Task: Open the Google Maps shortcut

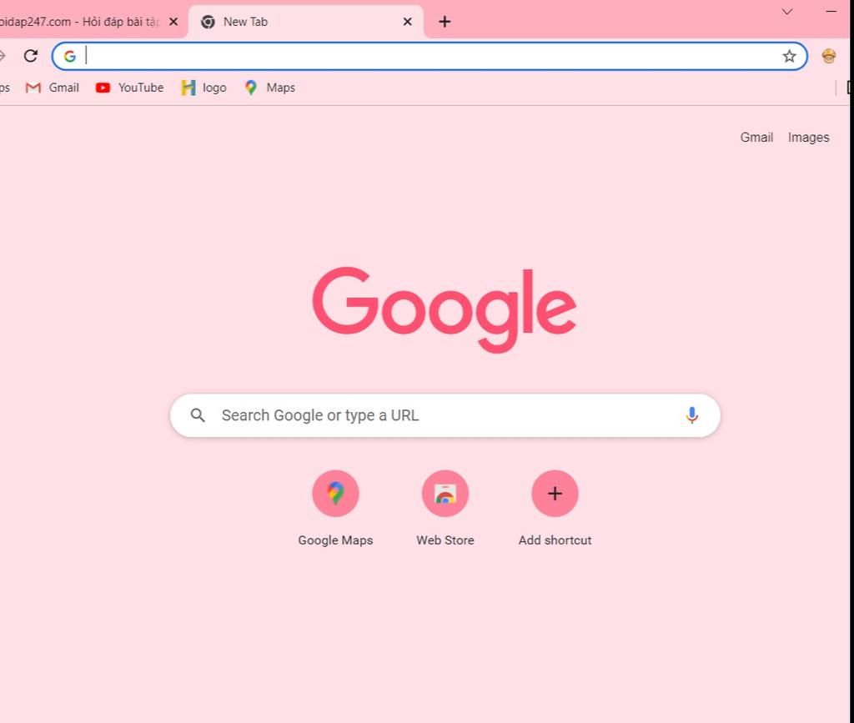Action: pyautogui.click(x=335, y=509)
